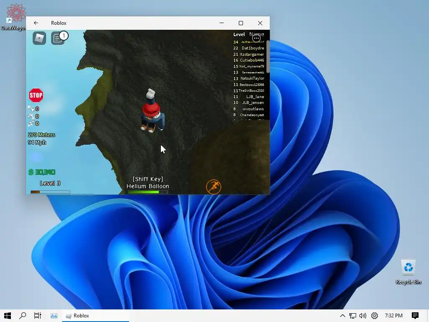This screenshot has width=429, height=322.
Task: Open the three-dots leaderboard options button
Action: click(x=256, y=38)
